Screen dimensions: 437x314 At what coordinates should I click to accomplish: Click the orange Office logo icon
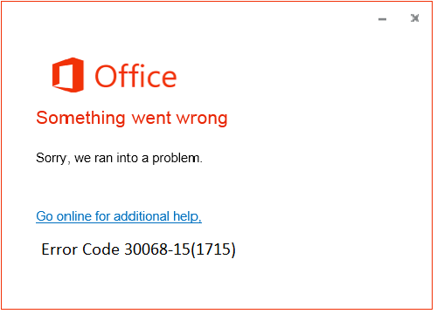pyautogui.click(x=68, y=75)
